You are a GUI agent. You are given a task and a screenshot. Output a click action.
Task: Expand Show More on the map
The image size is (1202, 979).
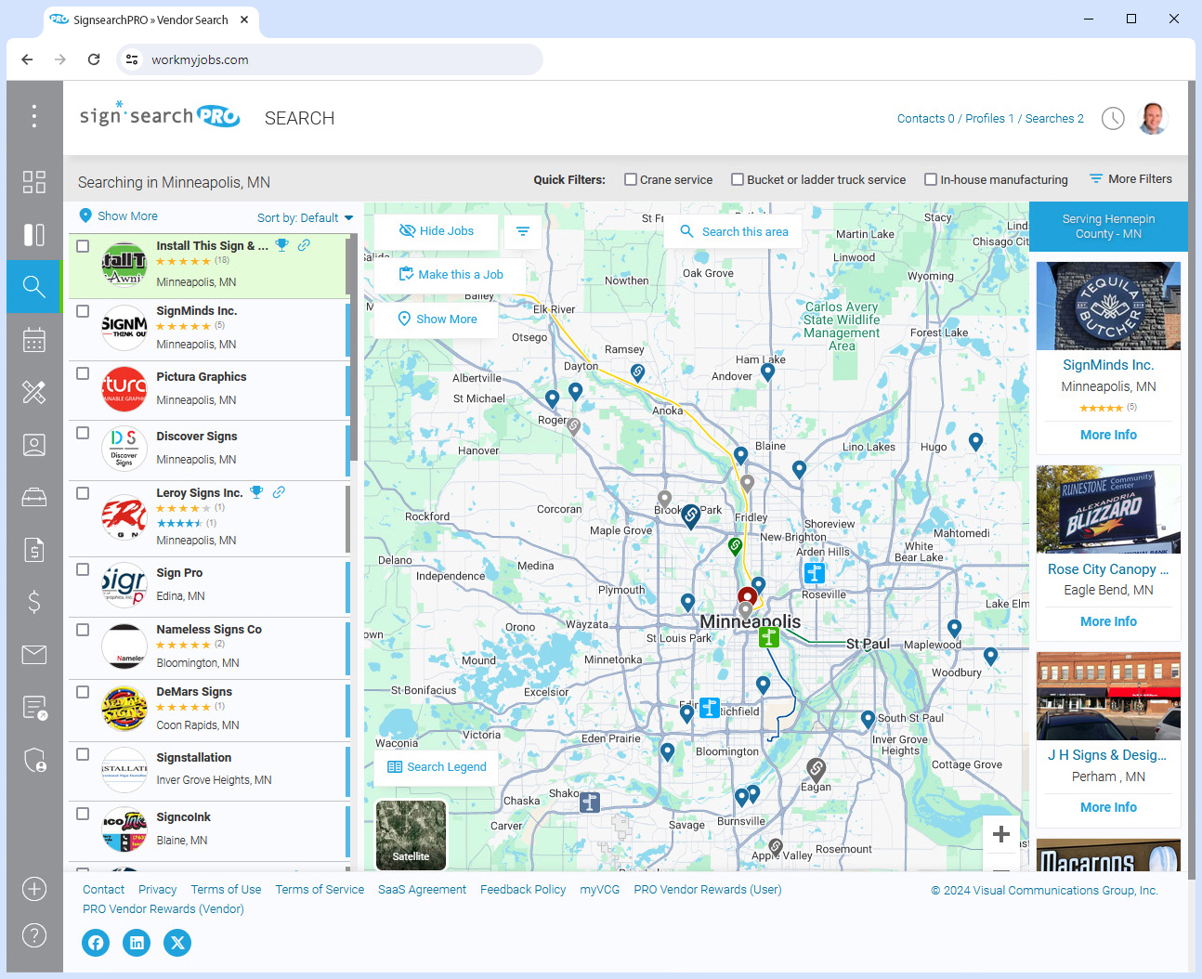tap(437, 319)
